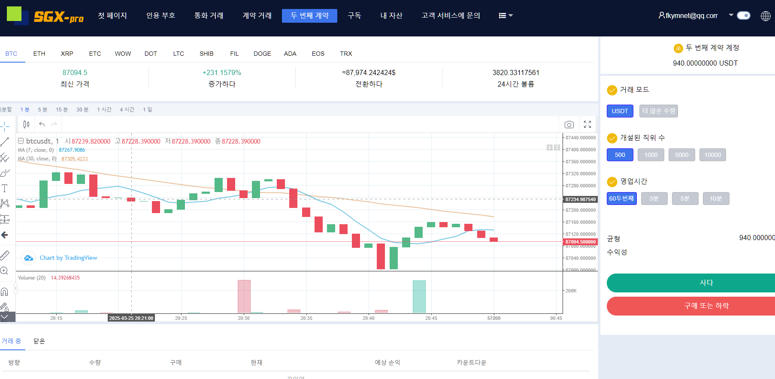Image resolution: width=775 pixels, height=379 pixels.
Task: Click the undo arrow in chart toolbar
Action: [x=42, y=124]
